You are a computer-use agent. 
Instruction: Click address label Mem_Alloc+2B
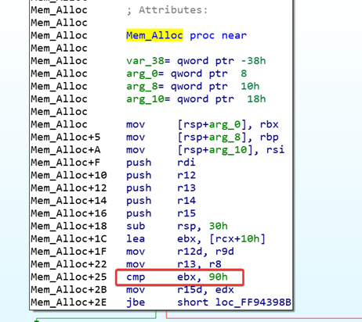[x=69, y=290]
